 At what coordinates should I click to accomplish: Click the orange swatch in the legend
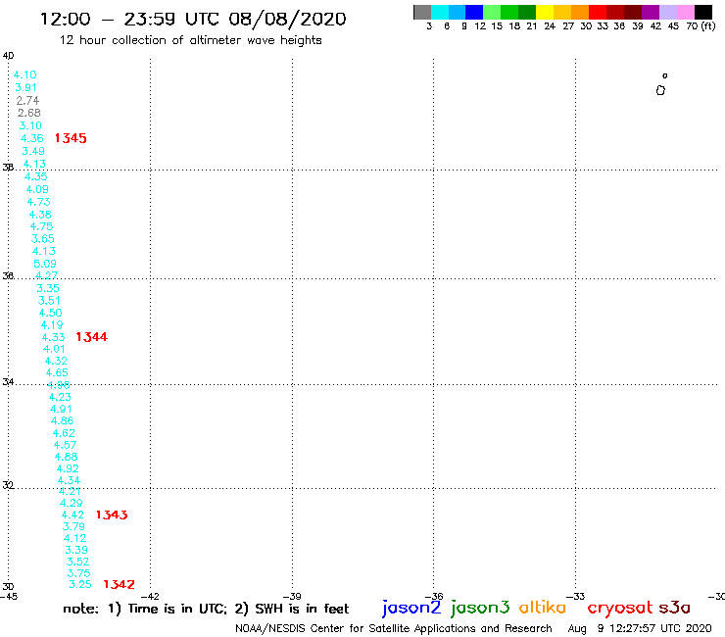(x=580, y=13)
